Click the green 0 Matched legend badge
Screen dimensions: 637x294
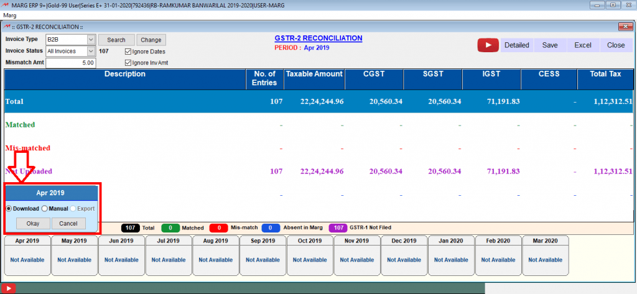170,228
